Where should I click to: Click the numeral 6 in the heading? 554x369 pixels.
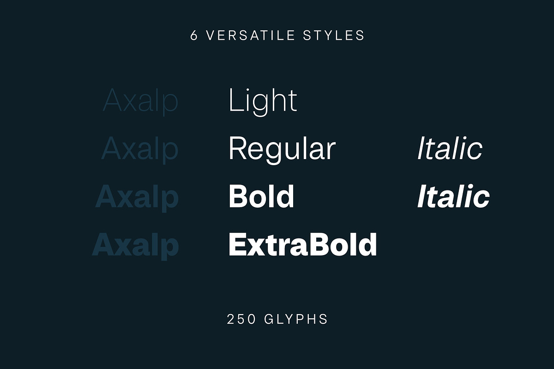pyautogui.click(x=194, y=36)
